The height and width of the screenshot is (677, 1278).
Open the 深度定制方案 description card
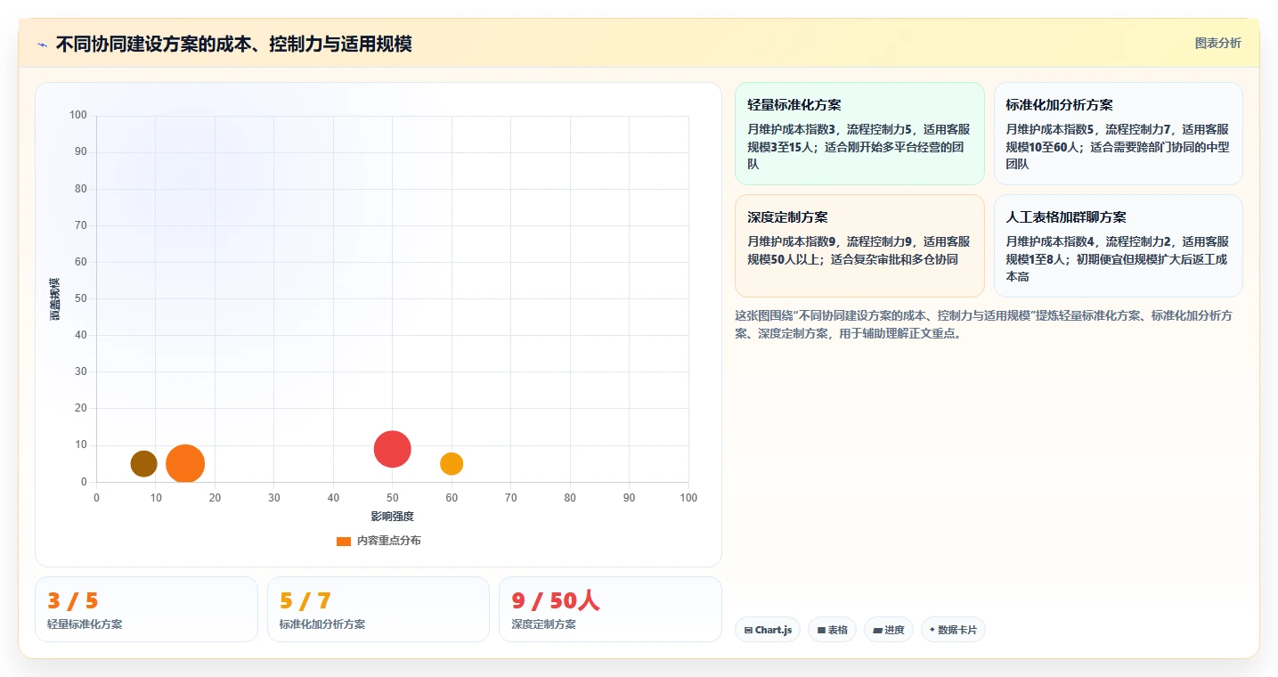point(859,246)
